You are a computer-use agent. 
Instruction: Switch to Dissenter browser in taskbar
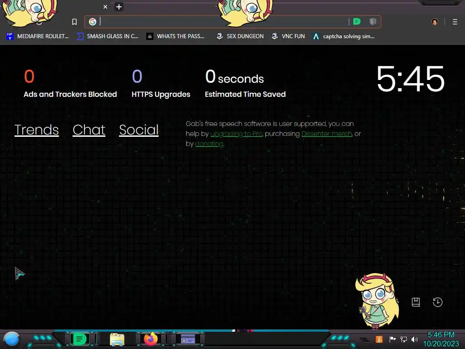(79, 339)
